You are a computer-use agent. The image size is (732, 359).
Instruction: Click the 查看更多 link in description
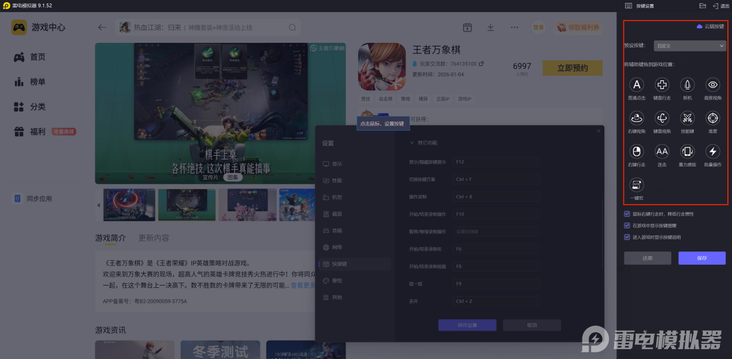click(x=303, y=285)
